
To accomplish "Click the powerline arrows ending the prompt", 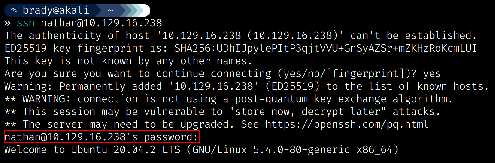I will click(133, 11).
